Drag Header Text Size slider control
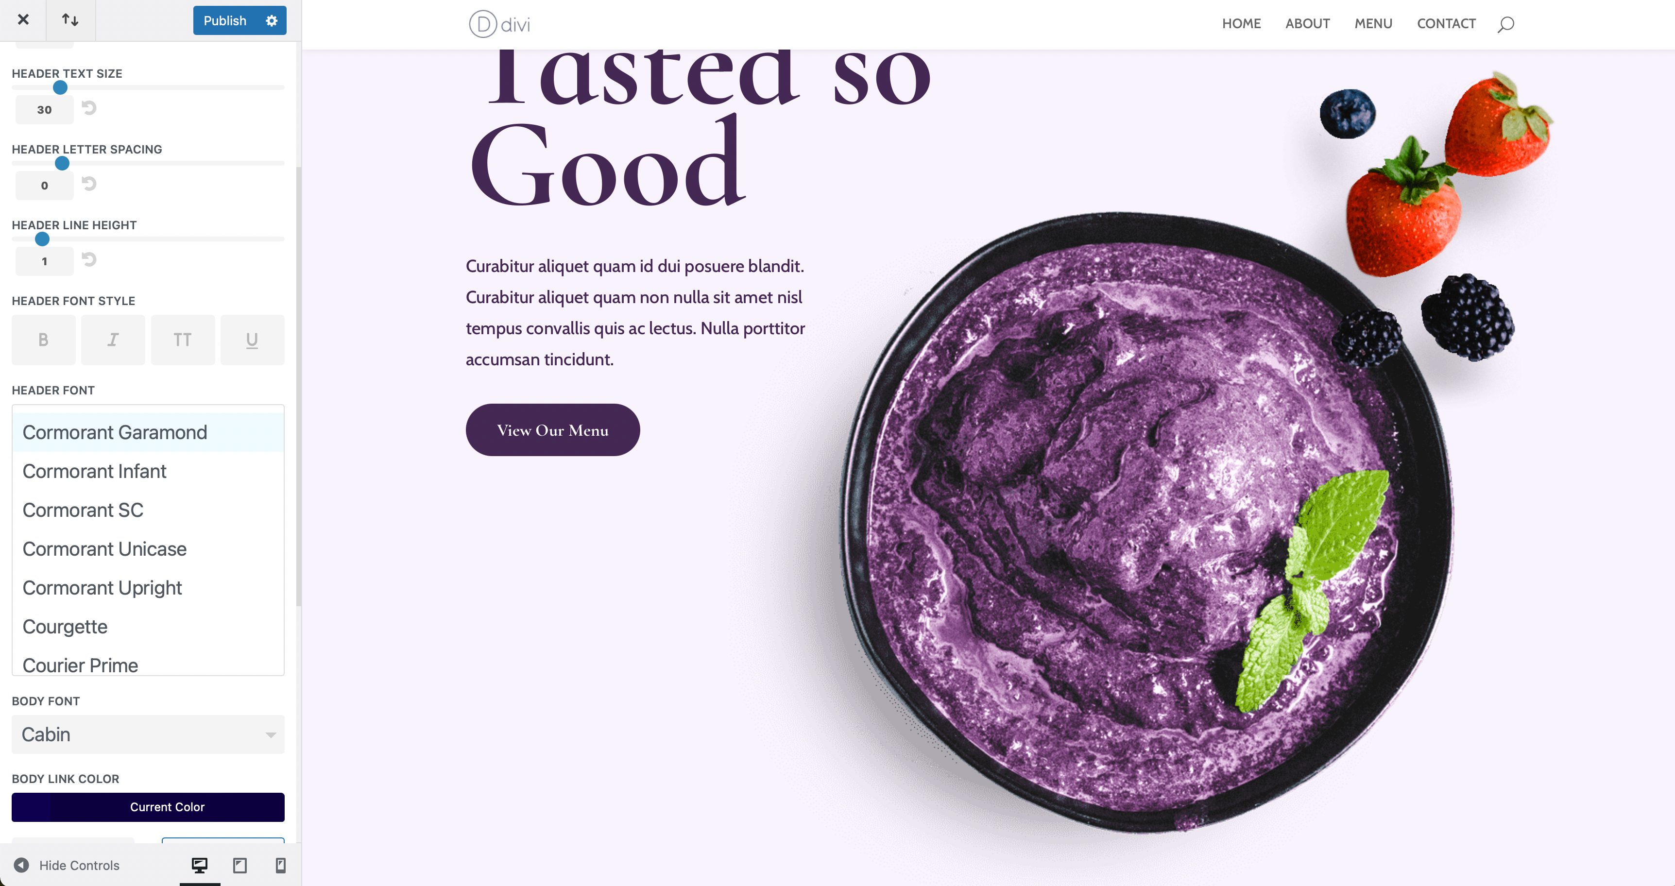This screenshot has height=886, width=1675. pyautogui.click(x=60, y=87)
